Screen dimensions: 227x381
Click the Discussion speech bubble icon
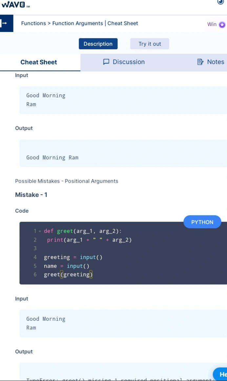[x=106, y=62]
